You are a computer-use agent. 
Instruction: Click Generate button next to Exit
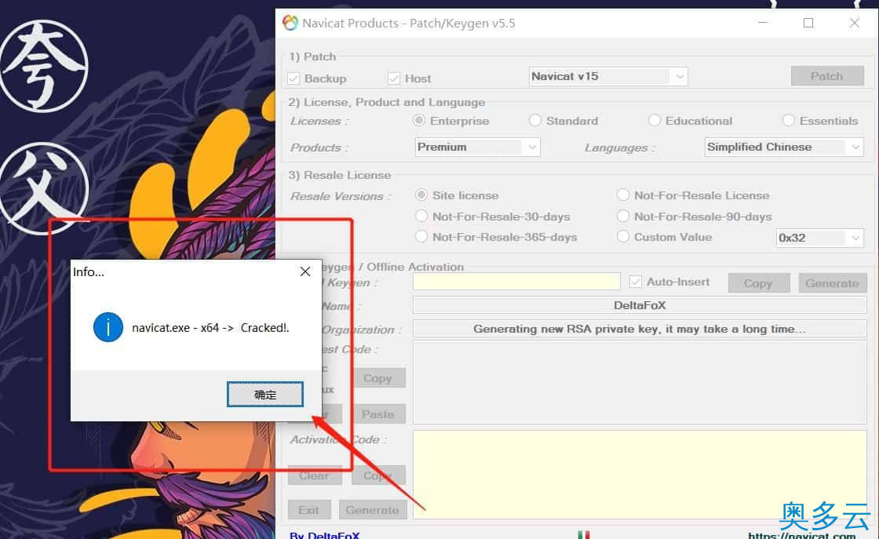pyautogui.click(x=372, y=510)
